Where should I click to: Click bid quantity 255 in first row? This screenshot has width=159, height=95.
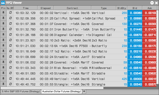tap(124, 13)
